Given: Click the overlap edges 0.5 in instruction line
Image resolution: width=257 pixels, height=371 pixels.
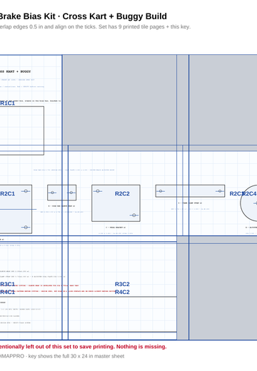Looking at the screenshot, I should pyautogui.click(x=95, y=27).
